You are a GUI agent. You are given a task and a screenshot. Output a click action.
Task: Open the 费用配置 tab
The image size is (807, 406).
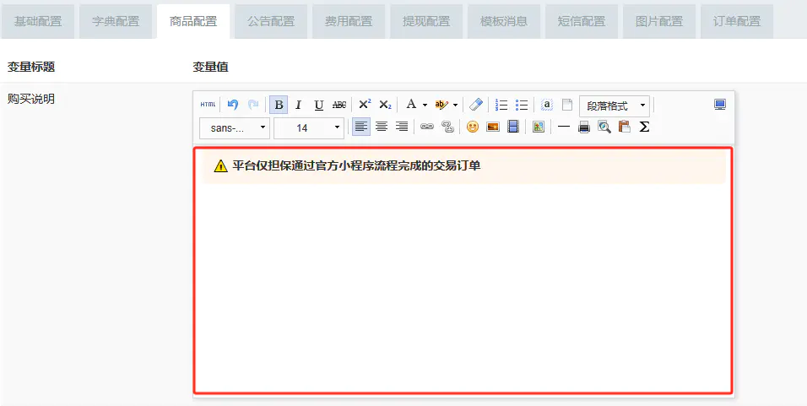(349, 22)
